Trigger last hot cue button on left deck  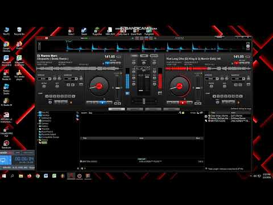pos(73,96)
